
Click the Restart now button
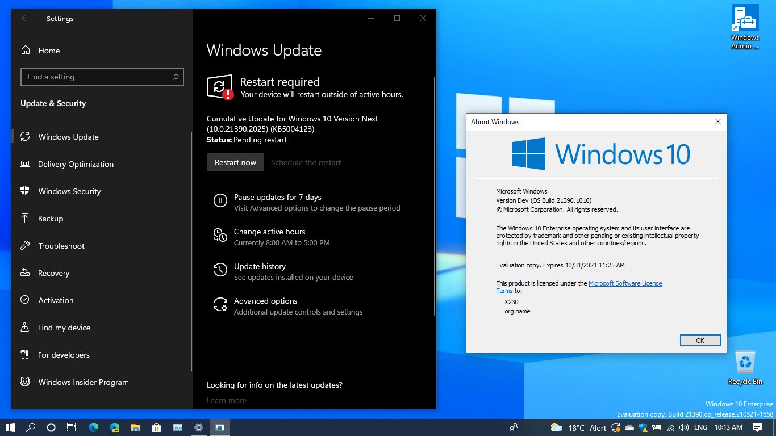pos(235,162)
